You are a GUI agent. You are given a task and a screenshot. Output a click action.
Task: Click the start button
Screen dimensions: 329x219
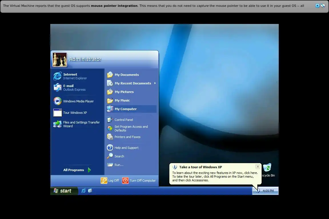(x=64, y=191)
